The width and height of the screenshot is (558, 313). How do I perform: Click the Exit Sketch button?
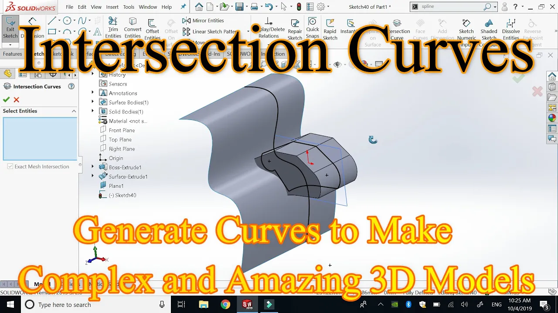tap(10, 29)
